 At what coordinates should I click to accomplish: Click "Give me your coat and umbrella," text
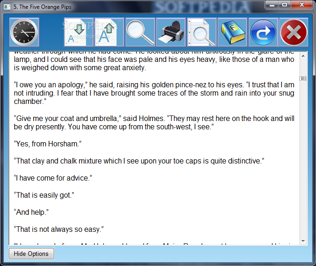[68, 119]
